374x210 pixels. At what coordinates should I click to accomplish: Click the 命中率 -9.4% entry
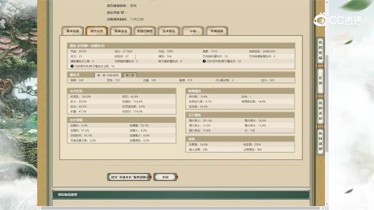point(198,97)
